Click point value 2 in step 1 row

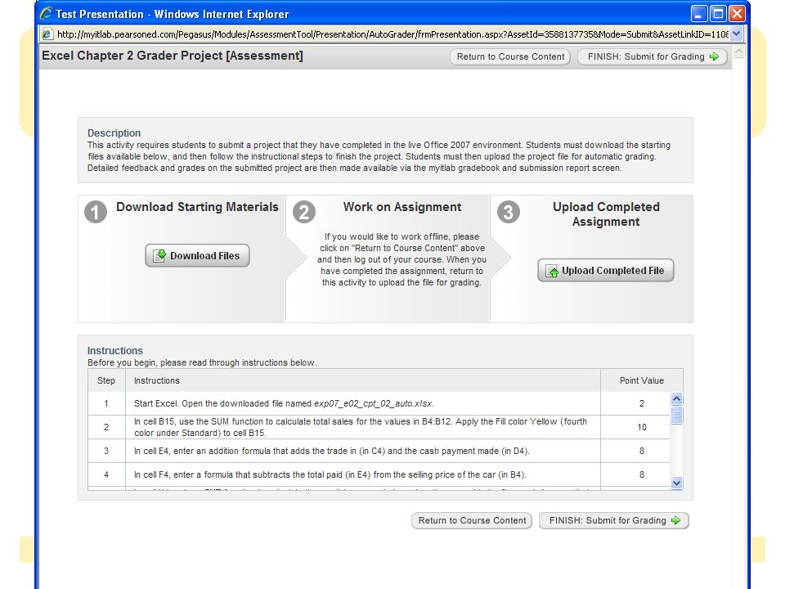pos(642,403)
